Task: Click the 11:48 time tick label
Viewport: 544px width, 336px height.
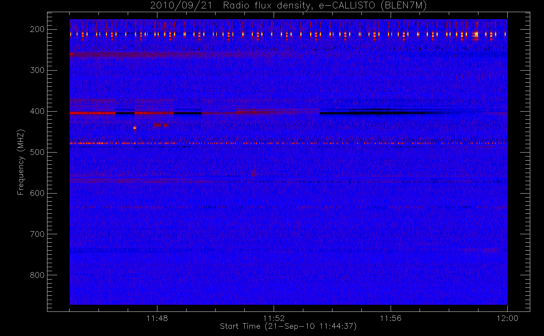Action: [x=157, y=318]
